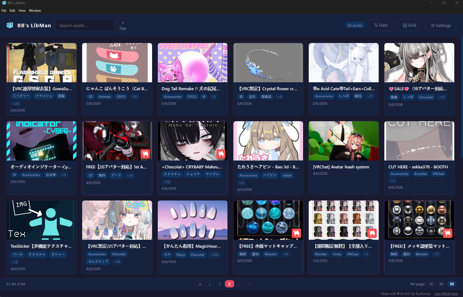Click the booth badge icon on Chocolat+ CRYBABY Makeup thumbnail
Screen dimensions: 463x297
click(x=221, y=154)
